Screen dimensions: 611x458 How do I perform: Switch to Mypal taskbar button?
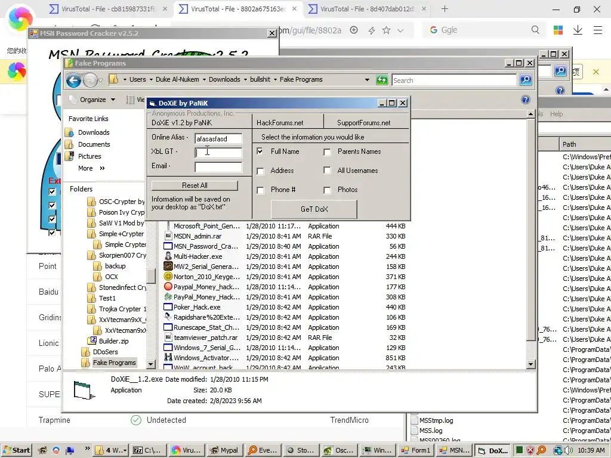pyautogui.click(x=224, y=450)
